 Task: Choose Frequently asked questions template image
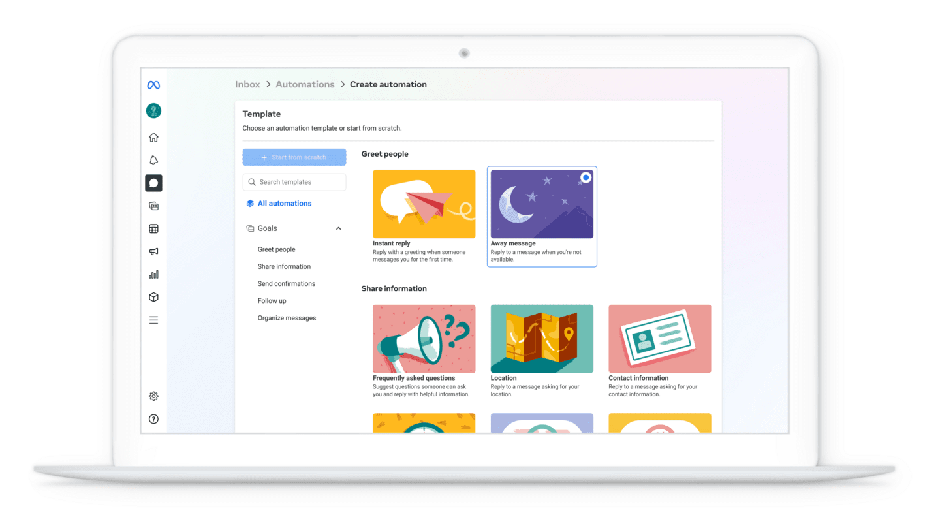[x=424, y=339]
